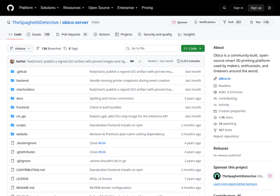Screen dimensions: 280x196
Task: Open TheSpaghettiDetective owner link
Action: click(x=35, y=22)
